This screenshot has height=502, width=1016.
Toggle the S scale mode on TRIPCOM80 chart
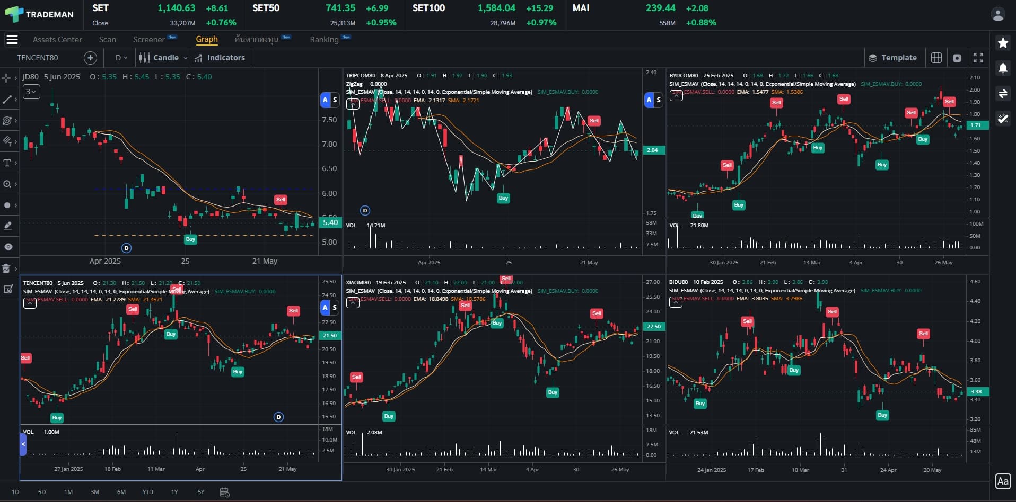click(658, 100)
